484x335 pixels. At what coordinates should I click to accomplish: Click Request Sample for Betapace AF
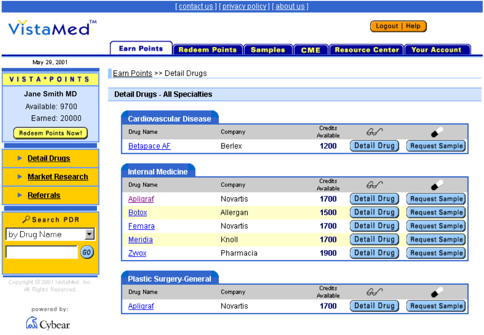[x=436, y=146]
